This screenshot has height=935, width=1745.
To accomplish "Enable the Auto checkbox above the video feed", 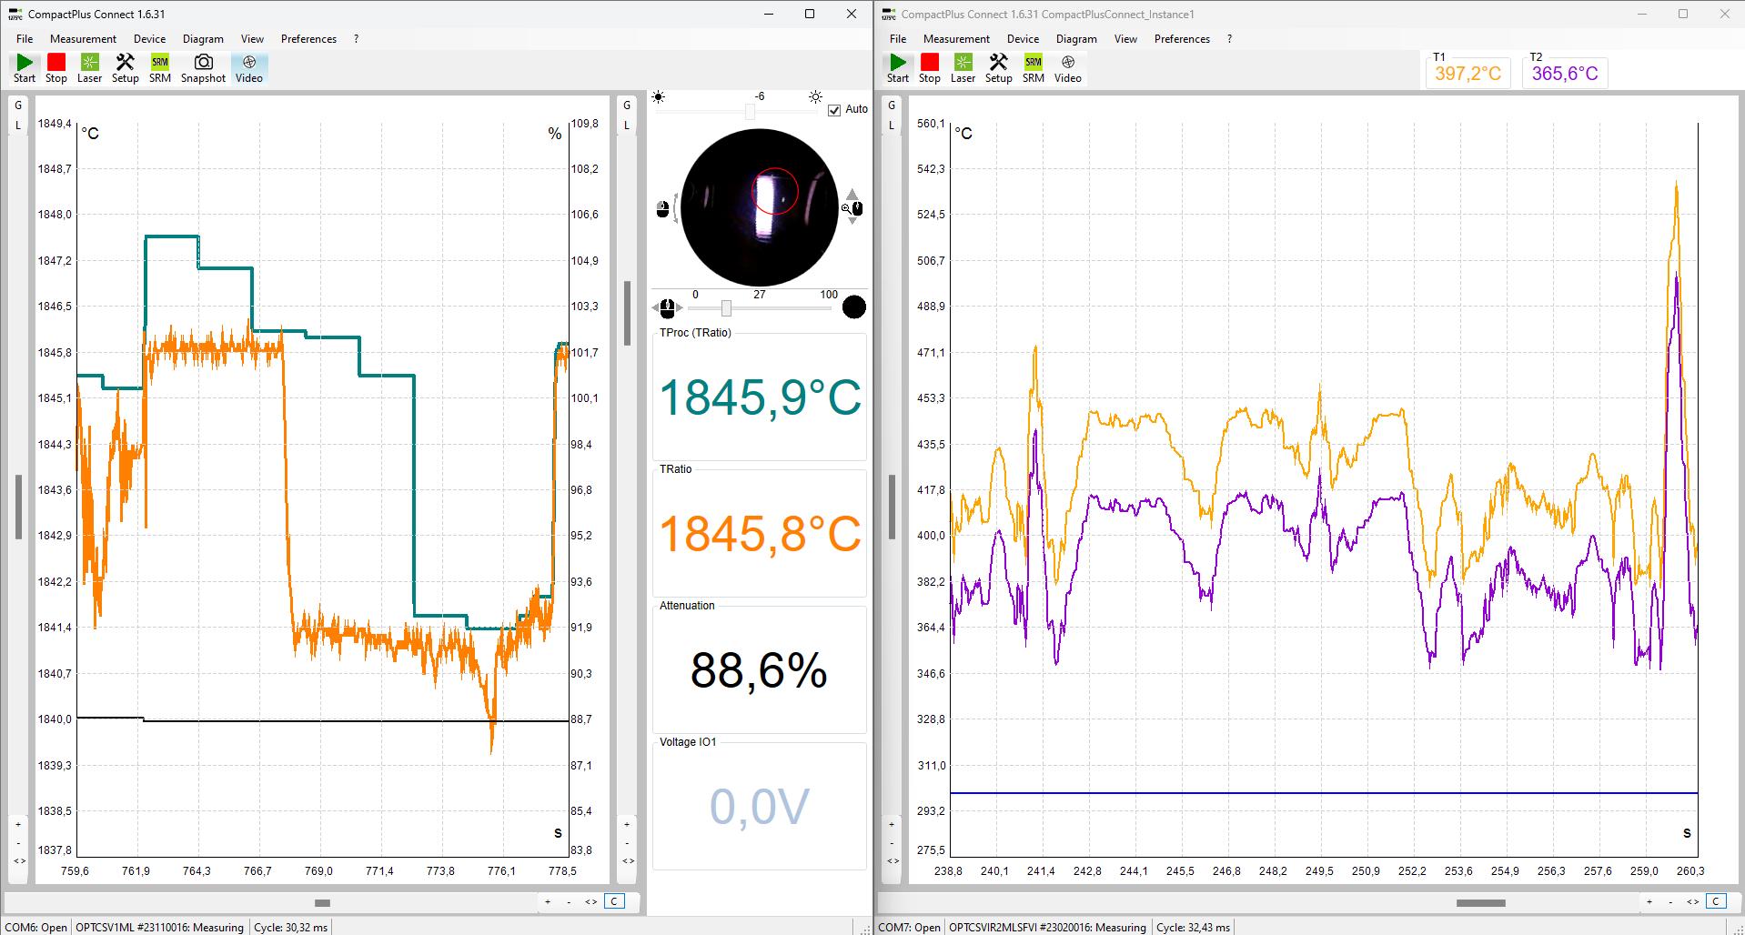I will (834, 109).
